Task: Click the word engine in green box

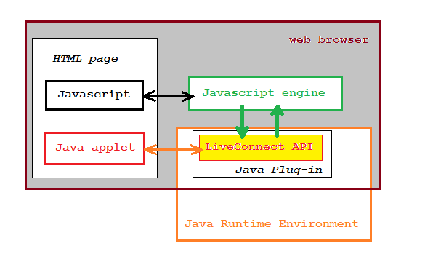Action: point(303,93)
